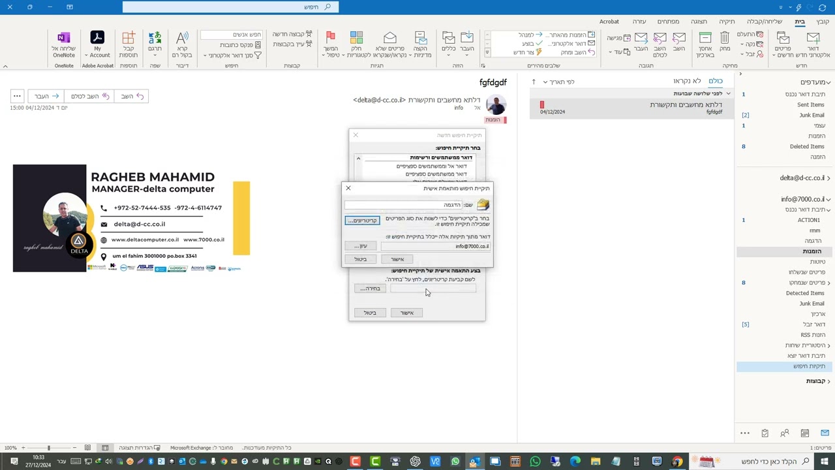Click the Unread/Read envelope icon
This screenshot has width=835, height=470.
click(390, 38)
